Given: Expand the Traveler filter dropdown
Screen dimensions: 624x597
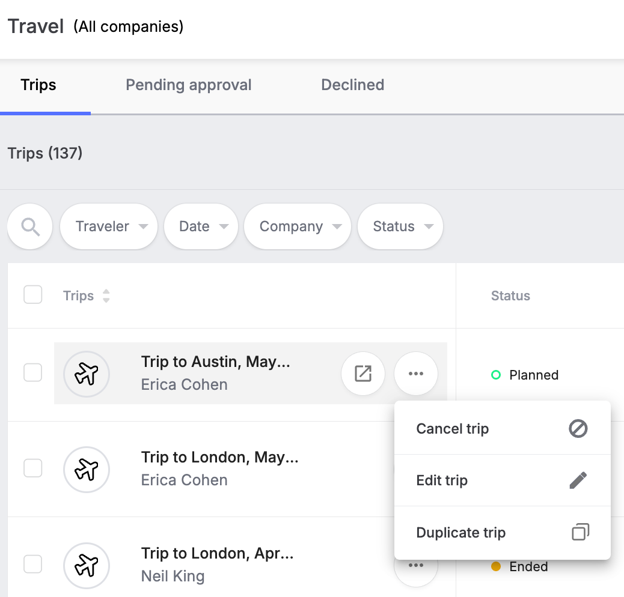Looking at the screenshot, I should tap(109, 226).
